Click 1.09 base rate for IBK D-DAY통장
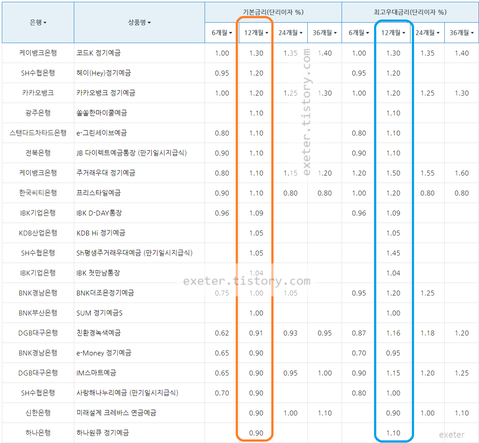Image resolution: width=479 pixels, height=443 pixels. 256,213
